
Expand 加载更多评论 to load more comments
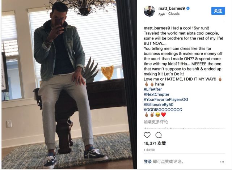[156, 122]
